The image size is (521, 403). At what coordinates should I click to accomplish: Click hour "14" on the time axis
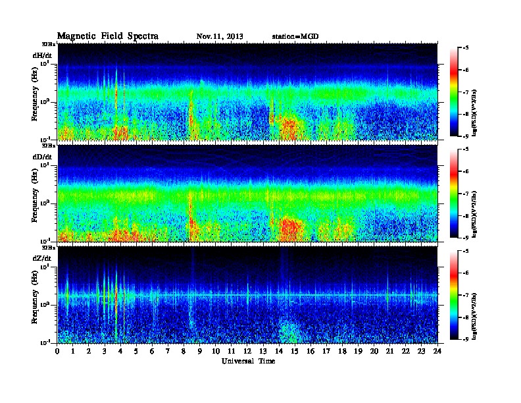click(x=279, y=351)
